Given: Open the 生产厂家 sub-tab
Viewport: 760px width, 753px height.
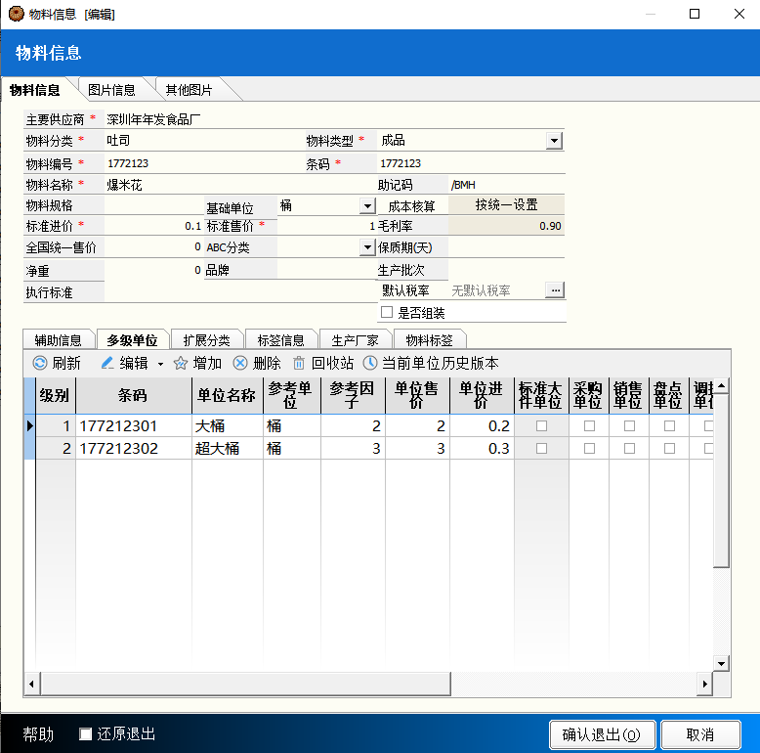Looking at the screenshot, I should (356, 340).
